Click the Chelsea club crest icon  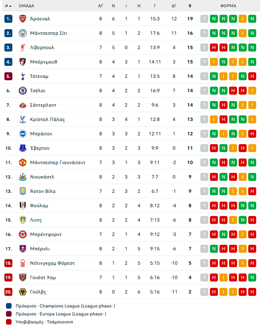pos(23,91)
